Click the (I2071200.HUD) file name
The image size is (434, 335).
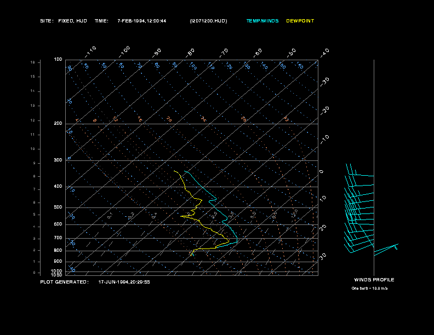(208, 21)
